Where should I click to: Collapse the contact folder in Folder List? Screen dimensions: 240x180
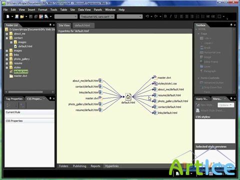click(x=7, y=38)
